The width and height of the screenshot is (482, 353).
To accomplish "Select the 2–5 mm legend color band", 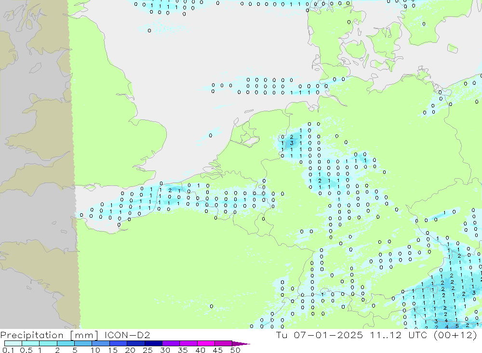I will [66, 343].
